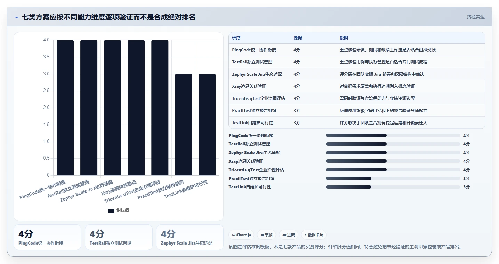The height and width of the screenshot is (264, 499).
Task: Click the description 适合把需求覆盖和执行追溯
Action: point(377,86)
